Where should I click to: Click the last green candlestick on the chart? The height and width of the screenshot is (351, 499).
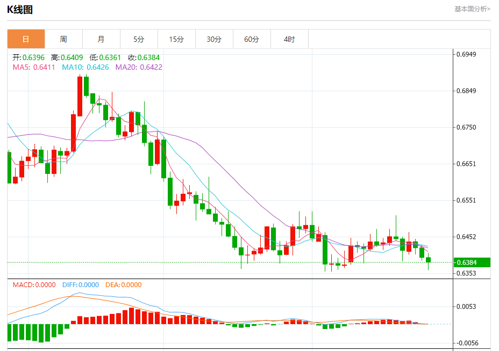point(429,260)
